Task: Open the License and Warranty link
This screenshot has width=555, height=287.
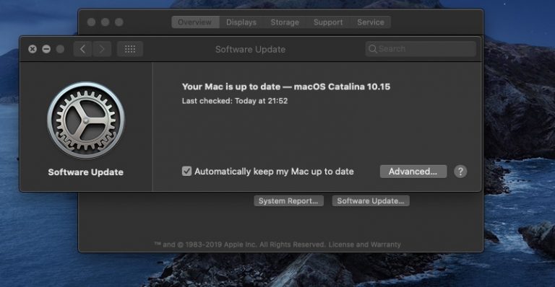Action: click(x=364, y=244)
